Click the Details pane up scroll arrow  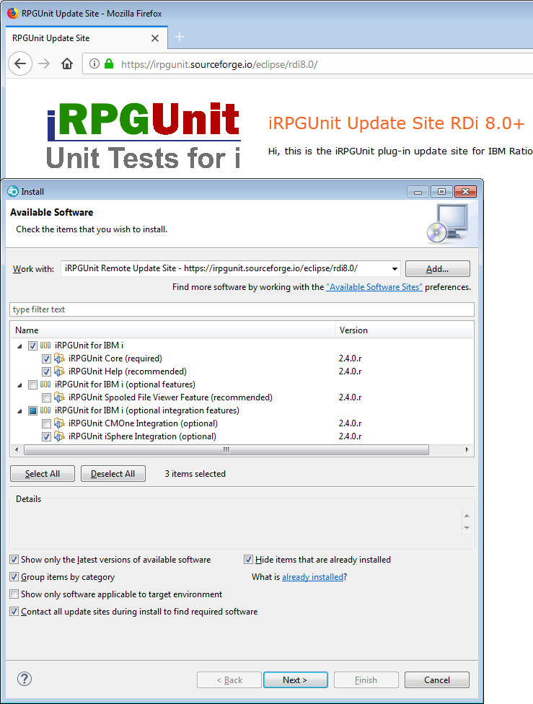pos(467,516)
